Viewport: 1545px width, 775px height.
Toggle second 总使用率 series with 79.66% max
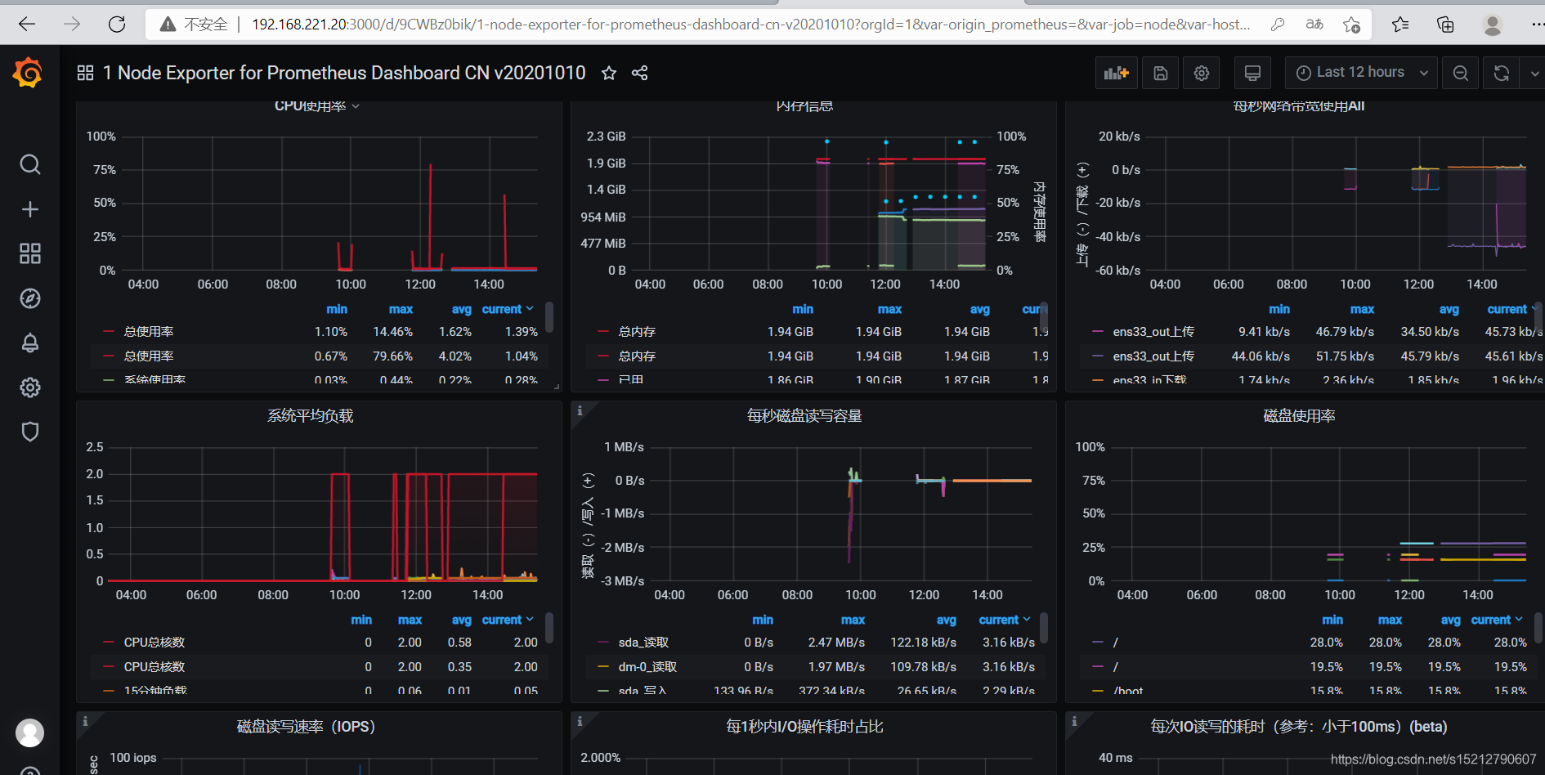(149, 356)
